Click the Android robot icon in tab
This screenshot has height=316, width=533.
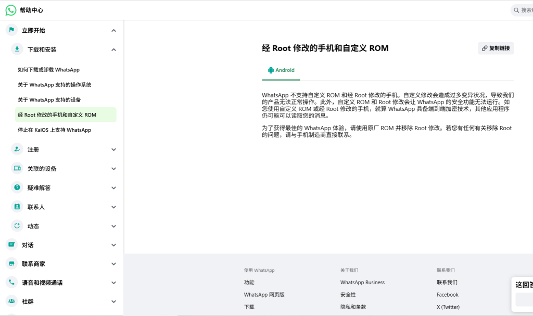(x=271, y=70)
